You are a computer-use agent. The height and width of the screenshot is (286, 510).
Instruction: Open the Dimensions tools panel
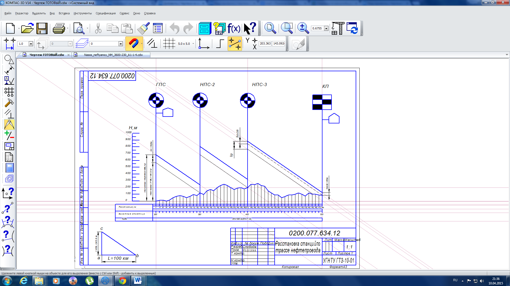pos(9,70)
